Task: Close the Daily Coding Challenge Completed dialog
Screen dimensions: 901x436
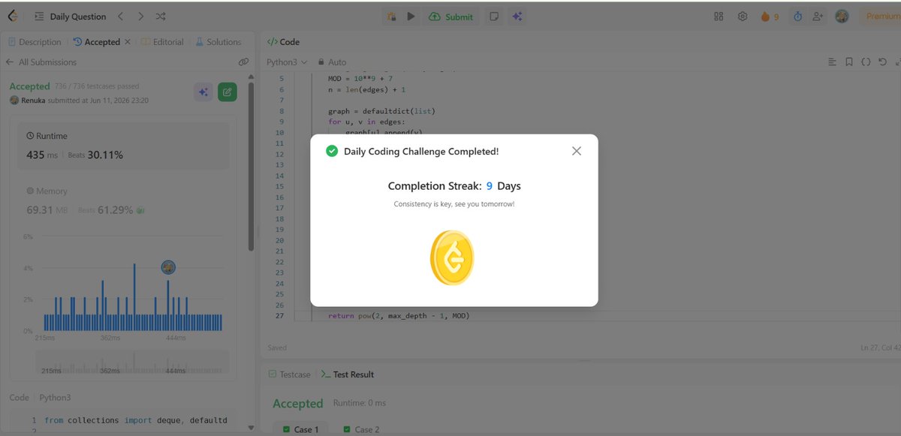Action: pyautogui.click(x=577, y=151)
